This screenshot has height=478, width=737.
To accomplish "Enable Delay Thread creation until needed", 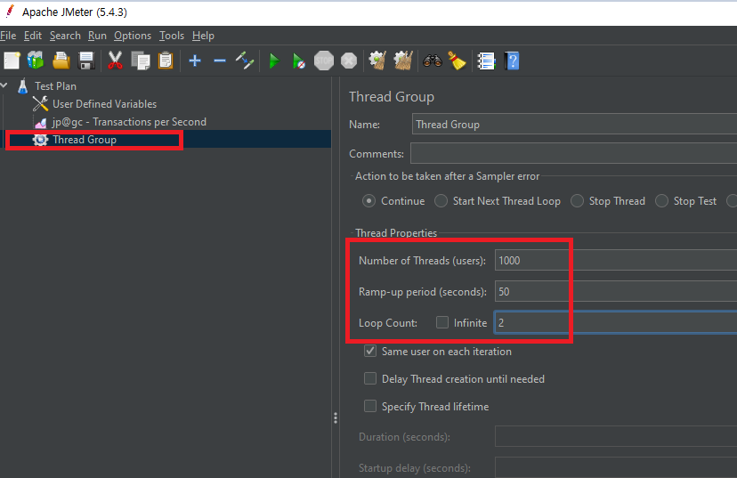I will coord(370,378).
